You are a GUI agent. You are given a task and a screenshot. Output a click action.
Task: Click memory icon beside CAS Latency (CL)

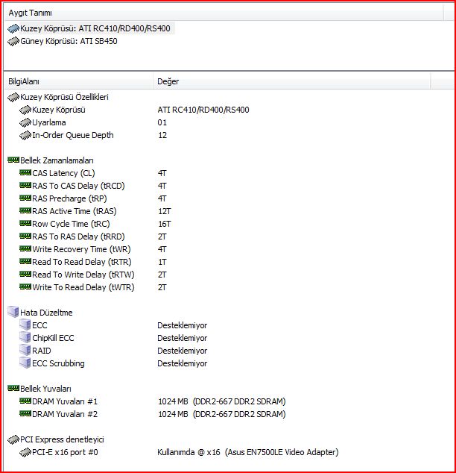(x=25, y=172)
